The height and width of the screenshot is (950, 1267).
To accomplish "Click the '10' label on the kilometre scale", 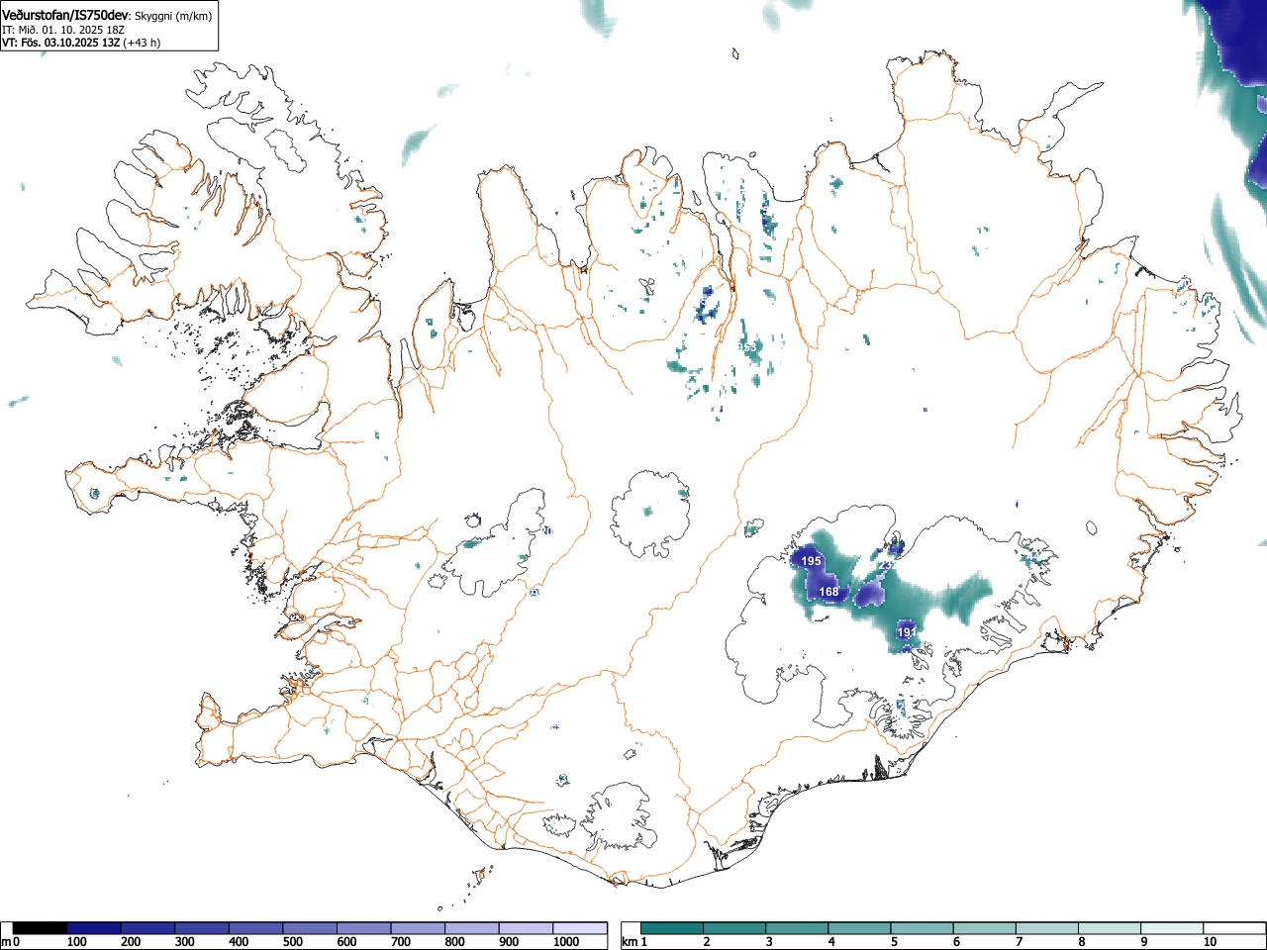I will pos(1210,942).
